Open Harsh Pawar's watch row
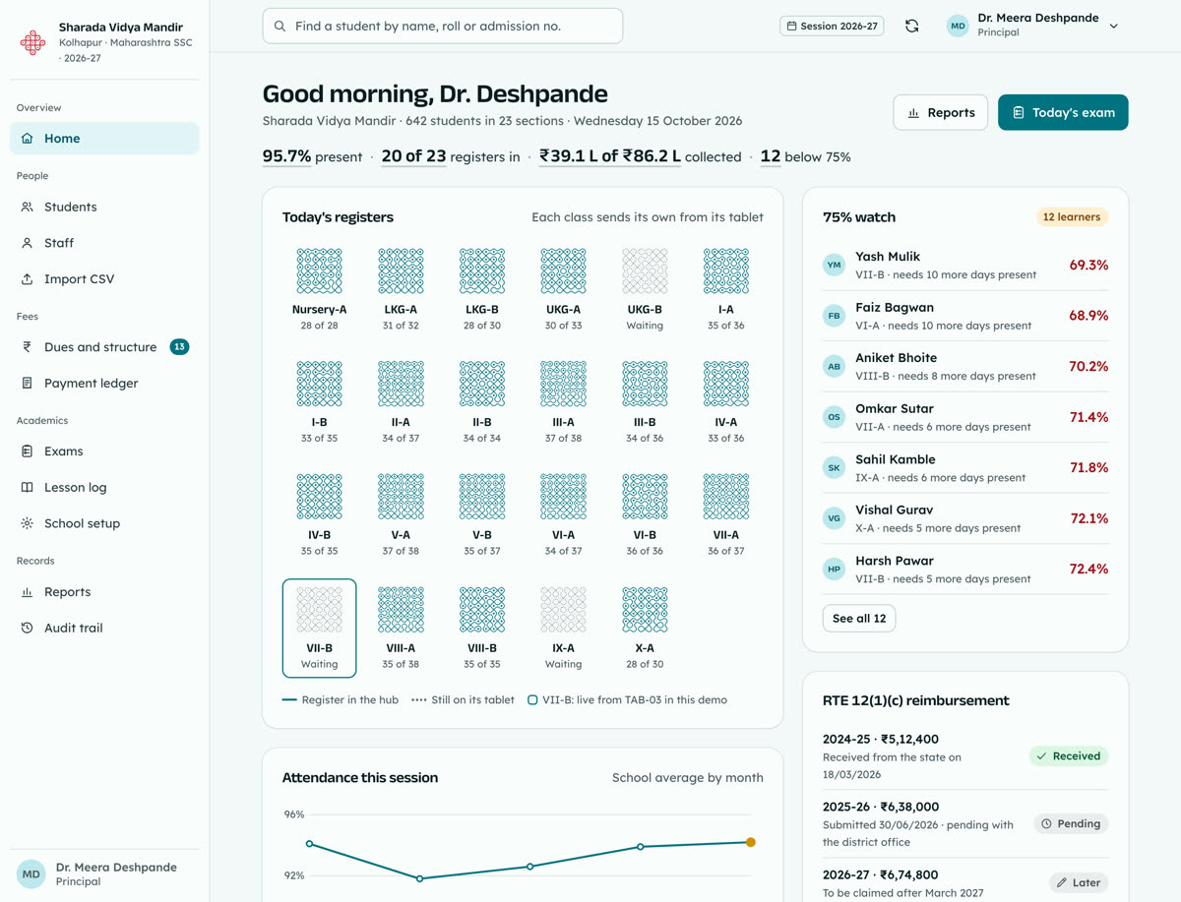 pos(965,569)
